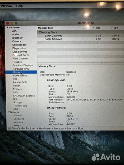Image resolution: width=124 pixels, height=165 pixels.
Task: Click Memory in the path bar
Action: tap(59, 128)
